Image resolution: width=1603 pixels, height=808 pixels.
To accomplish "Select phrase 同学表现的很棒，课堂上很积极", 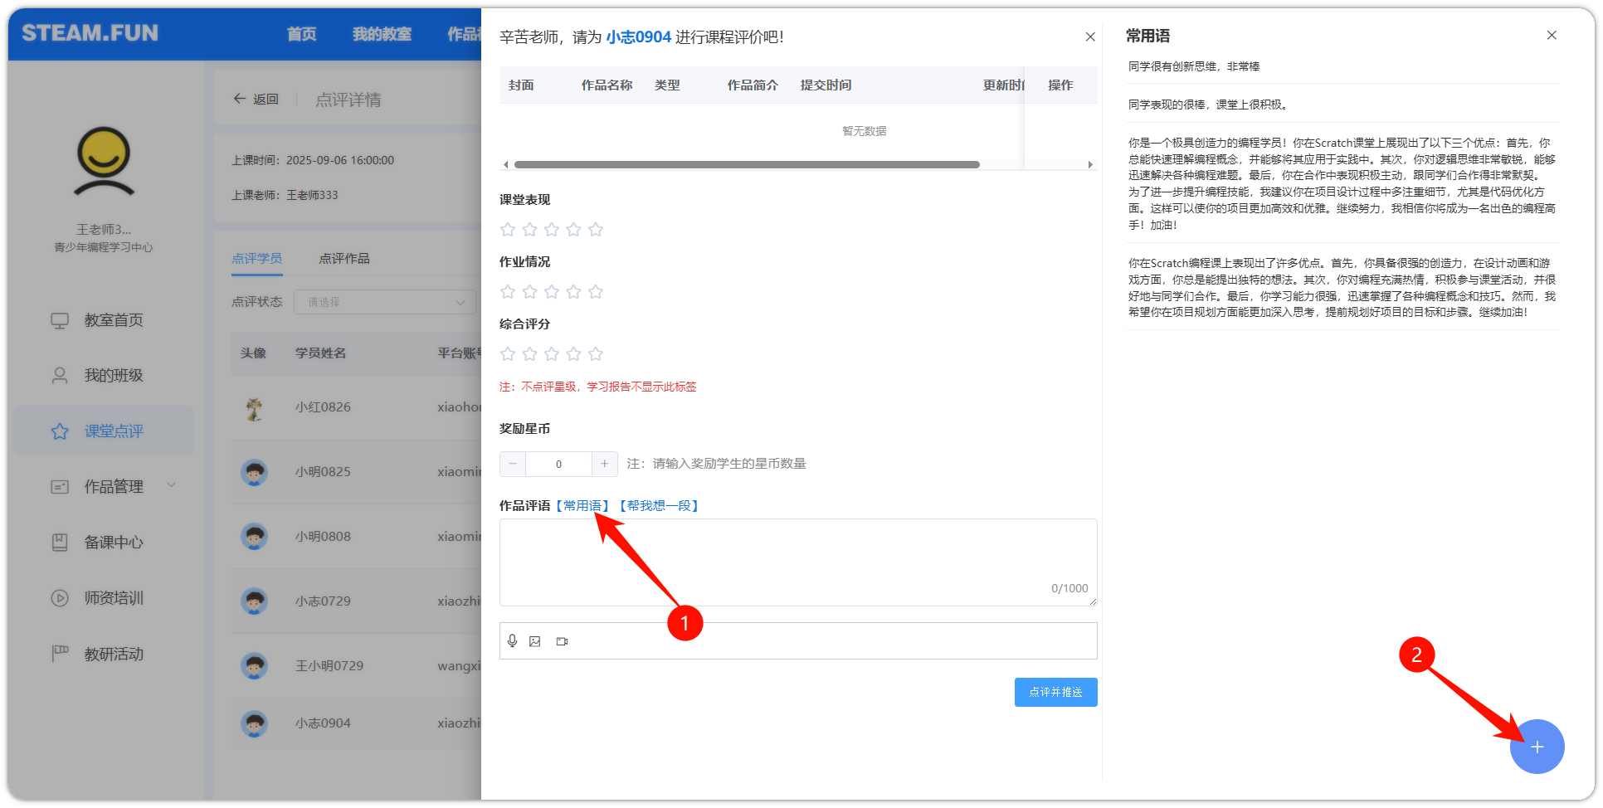I will (x=1208, y=105).
